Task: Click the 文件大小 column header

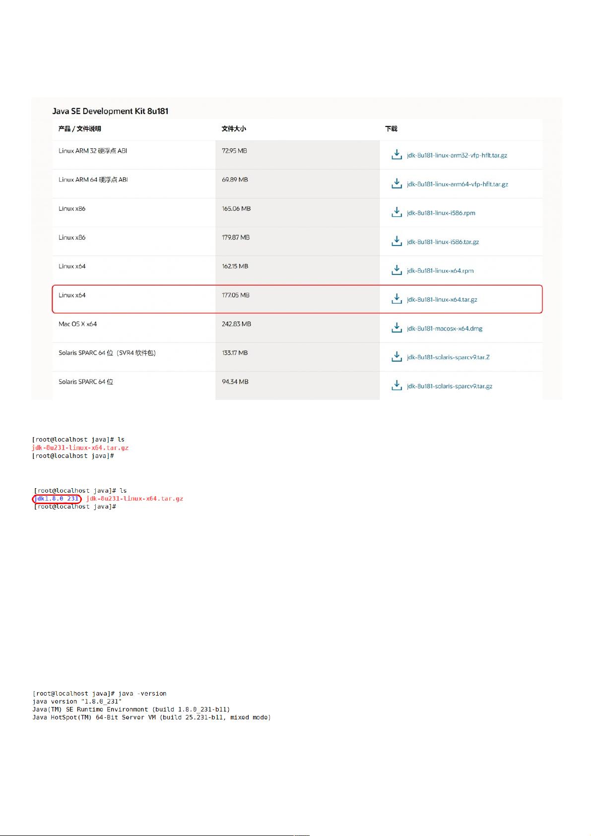Action: [234, 129]
